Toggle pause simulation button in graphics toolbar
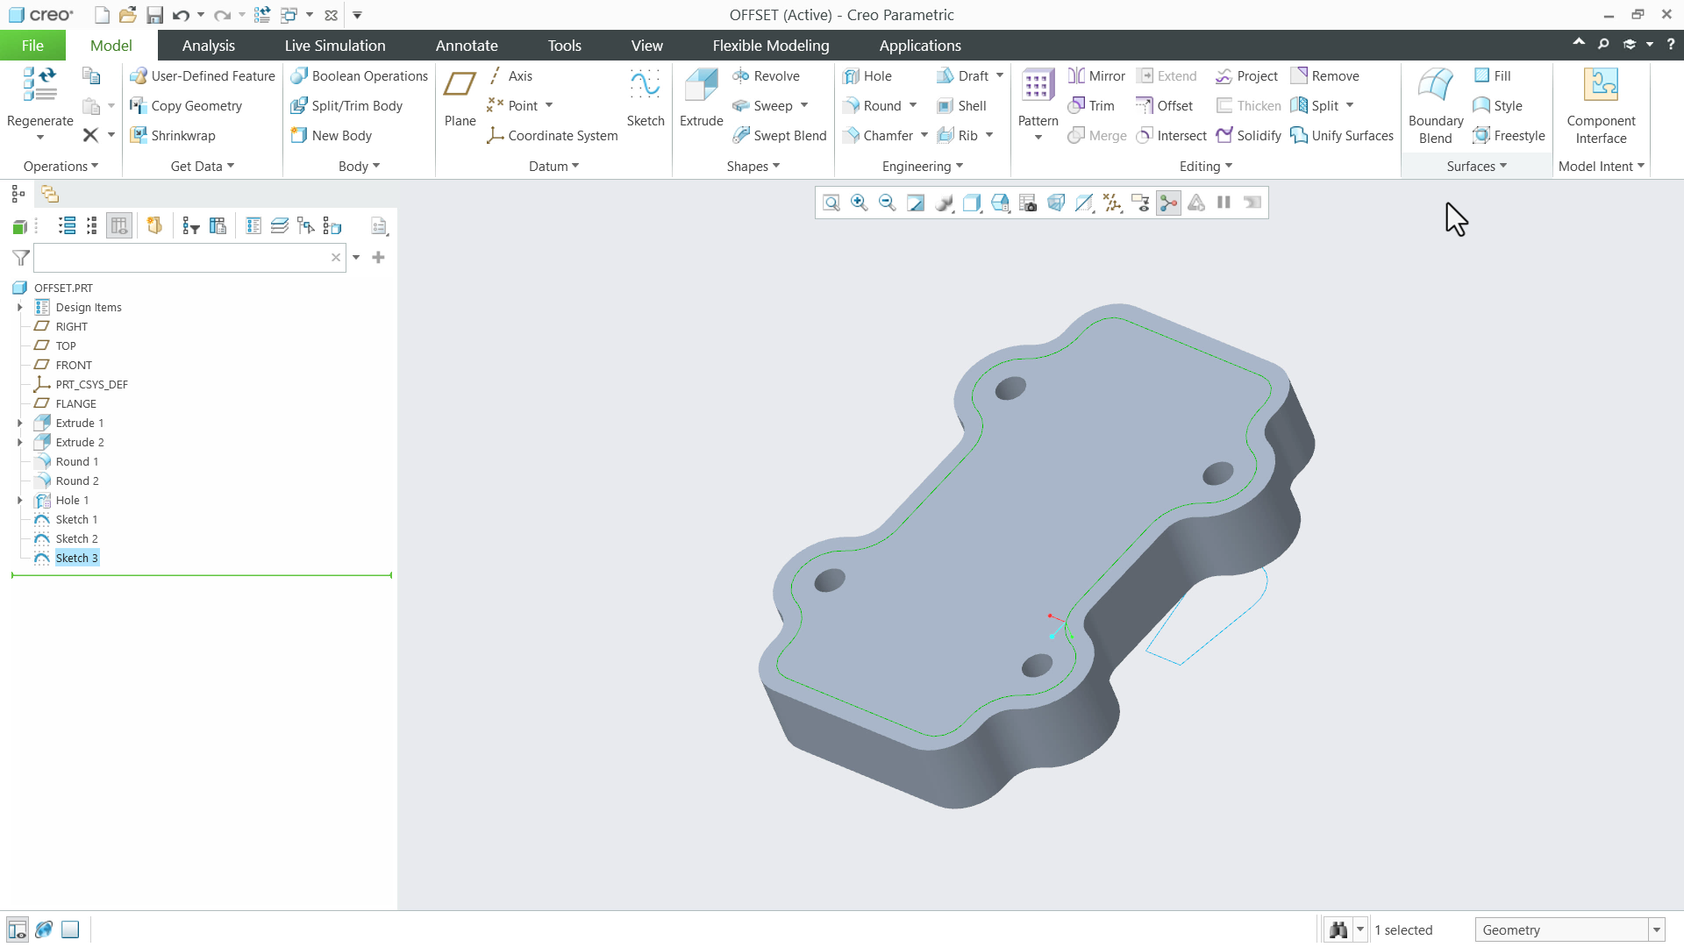Screen dimensions: 1684x947 1224,203
